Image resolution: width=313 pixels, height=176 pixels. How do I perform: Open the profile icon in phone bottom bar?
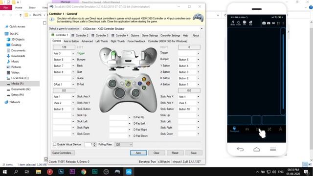280,129
